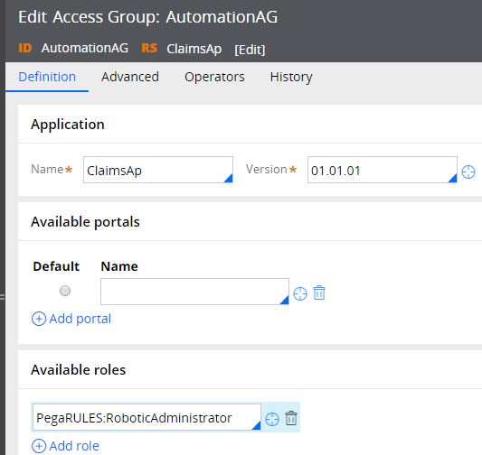This screenshot has height=455, width=482.
Task: Open the rule beside the Version field
Action: (x=468, y=172)
